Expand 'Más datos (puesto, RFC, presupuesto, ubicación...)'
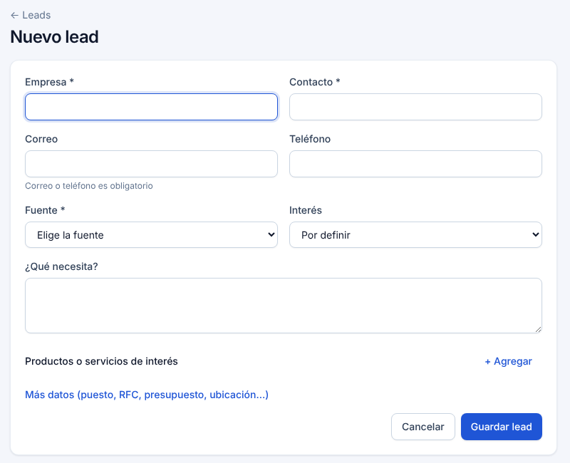Screen dimensions: 570x463 tap(147, 395)
